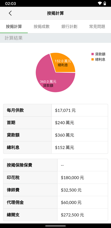
Task: Tap the 貸款額 $360 萬元 table row
Action: click(55, 135)
